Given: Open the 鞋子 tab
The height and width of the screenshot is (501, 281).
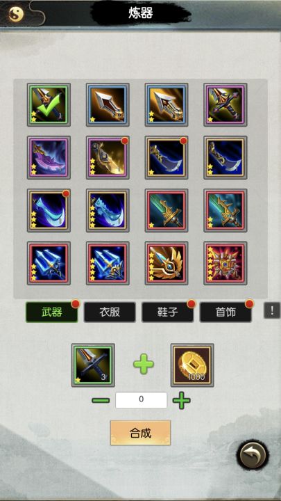Looking at the screenshot, I should (168, 312).
